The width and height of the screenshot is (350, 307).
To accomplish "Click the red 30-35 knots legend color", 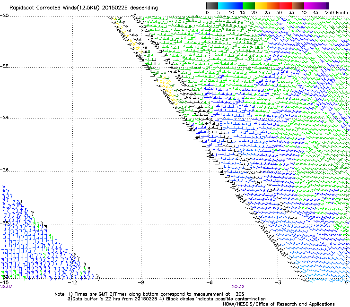I will 286,6.
